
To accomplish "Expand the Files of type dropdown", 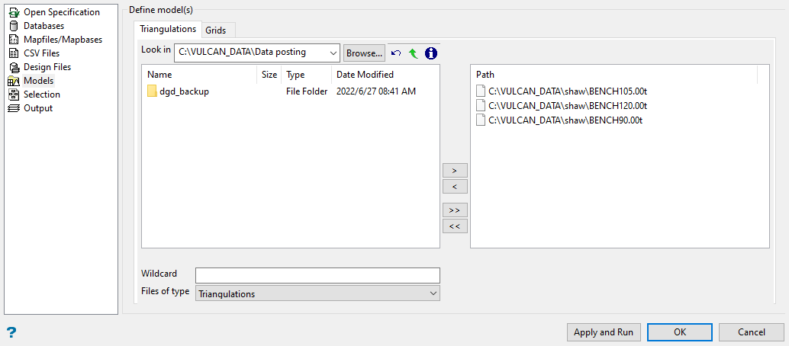I will (x=433, y=293).
